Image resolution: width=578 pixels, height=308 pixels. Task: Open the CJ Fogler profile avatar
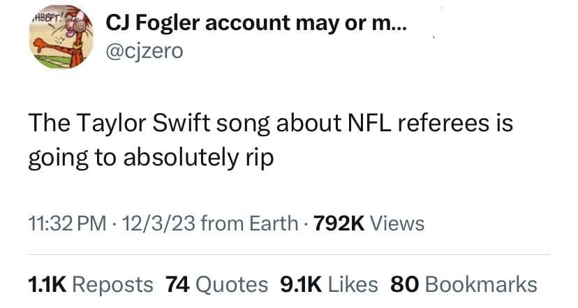[59, 41]
